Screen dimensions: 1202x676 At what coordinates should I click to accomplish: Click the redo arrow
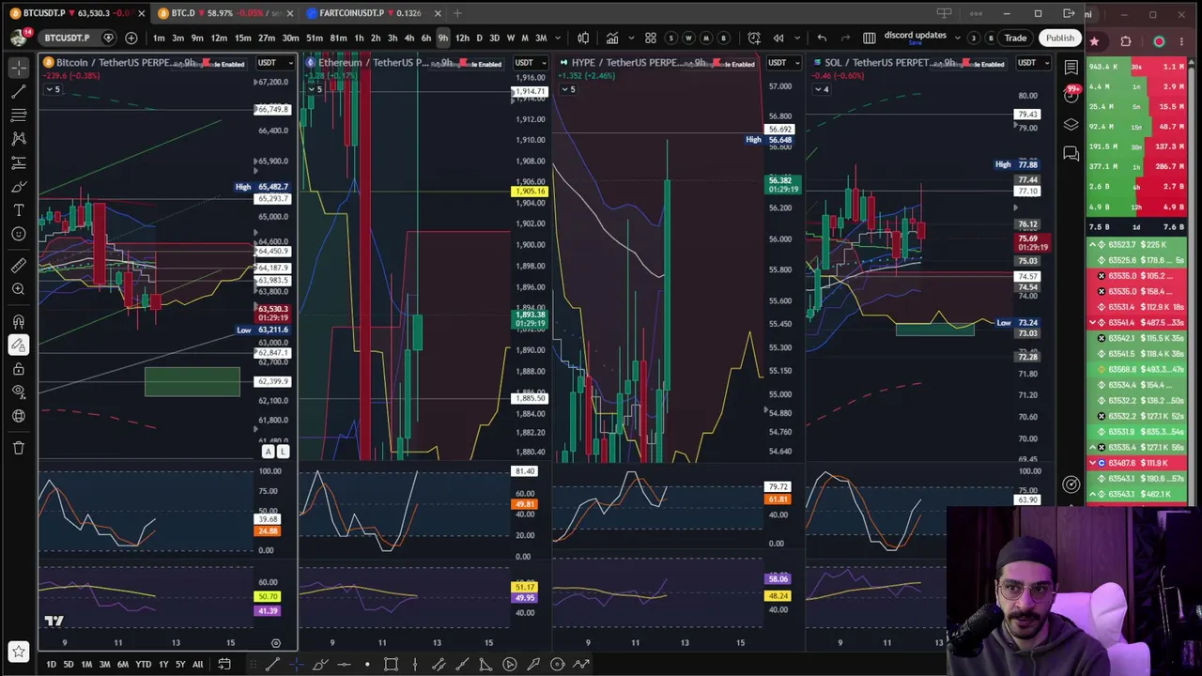click(845, 38)
